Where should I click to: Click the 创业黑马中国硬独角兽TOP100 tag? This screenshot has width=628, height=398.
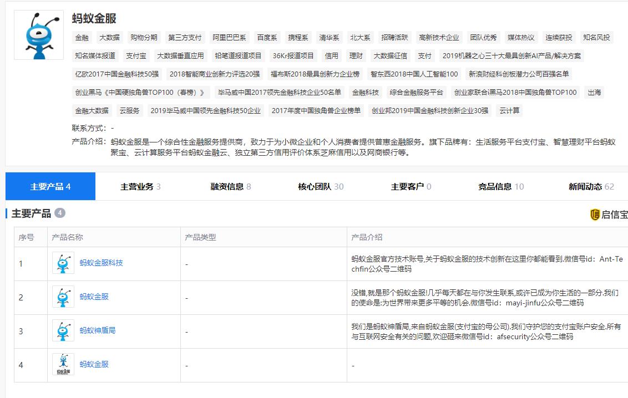tap(140, 93)
